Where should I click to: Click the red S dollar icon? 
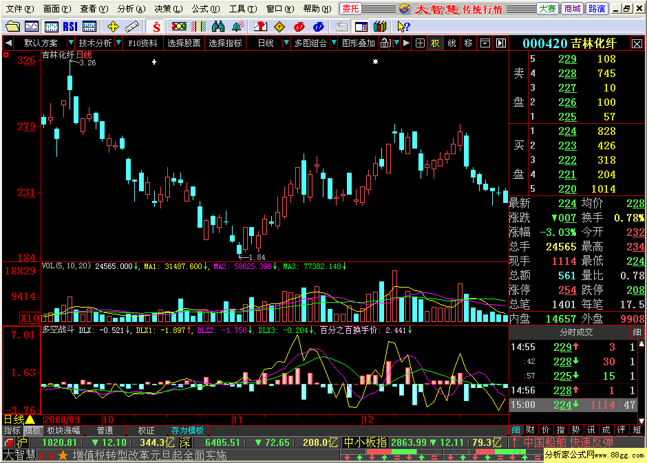[156, 27]
